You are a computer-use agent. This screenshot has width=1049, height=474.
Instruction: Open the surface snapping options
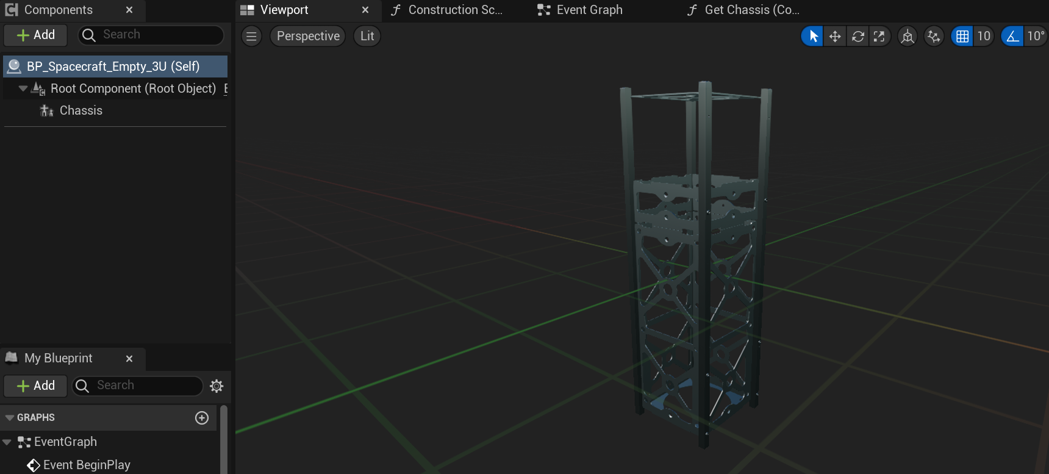(934, 37)
